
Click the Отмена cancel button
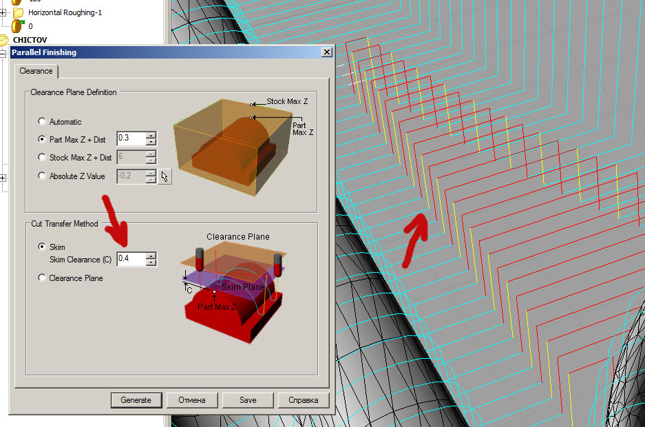[x=191, y=400]
